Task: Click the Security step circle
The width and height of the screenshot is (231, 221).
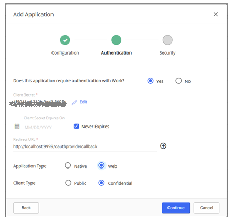Action: tap(167, 40)
